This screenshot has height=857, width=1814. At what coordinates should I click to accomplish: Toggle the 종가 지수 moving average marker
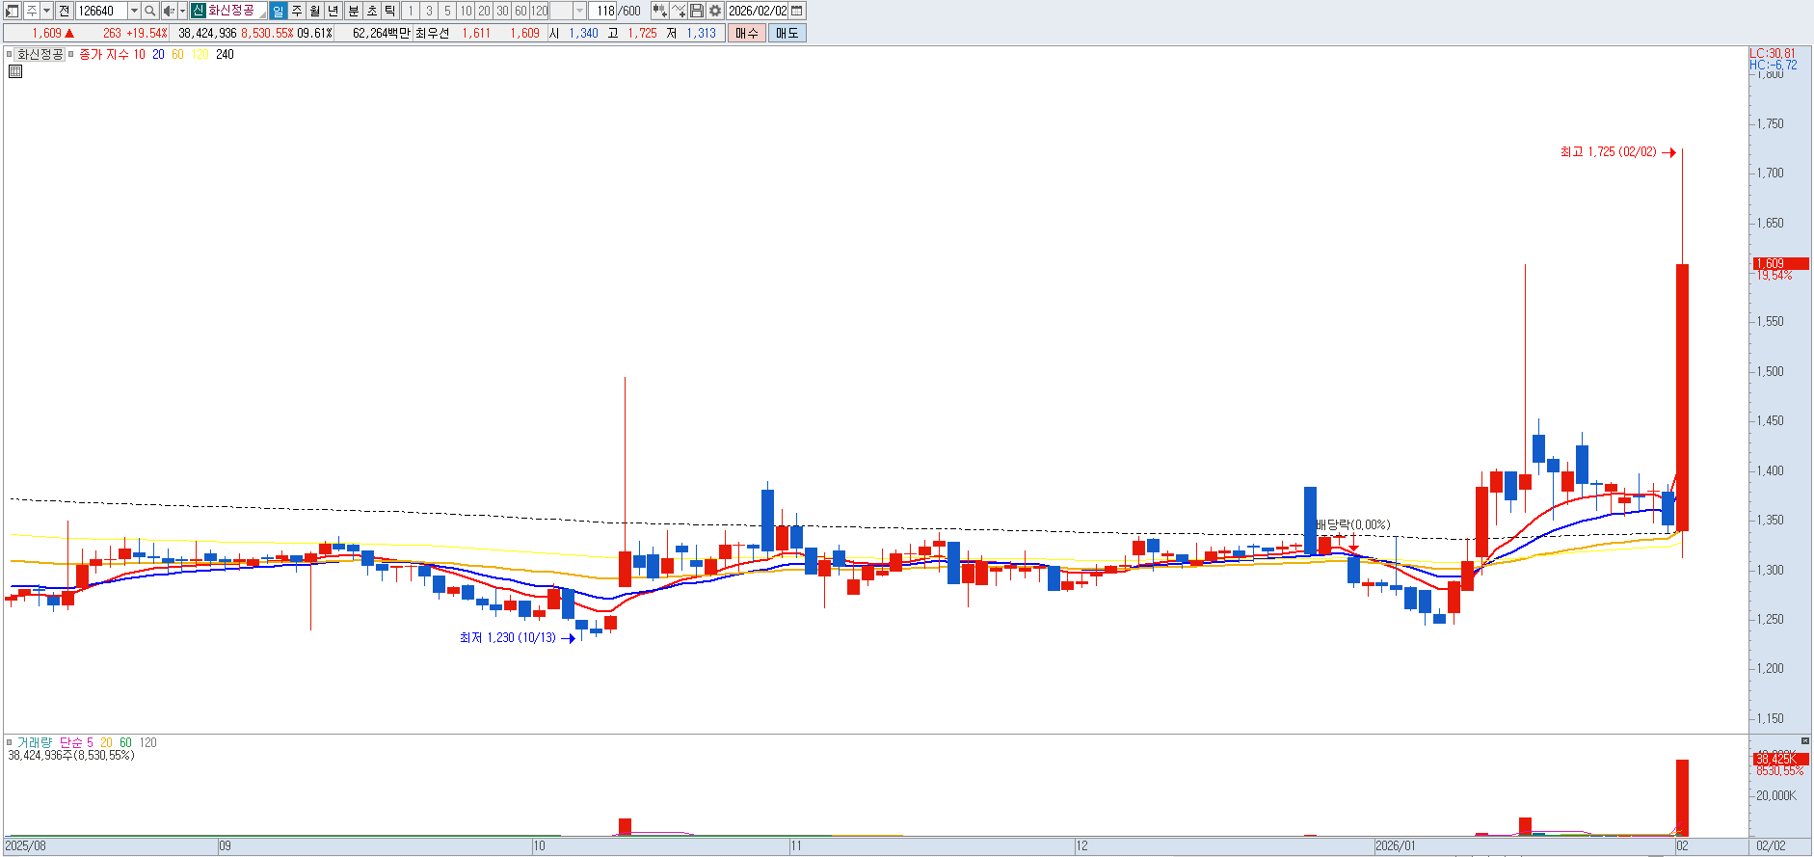[71, 54]
